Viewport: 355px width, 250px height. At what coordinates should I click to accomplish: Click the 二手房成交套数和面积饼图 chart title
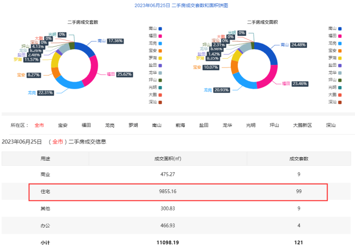click(x=181, y=5)
